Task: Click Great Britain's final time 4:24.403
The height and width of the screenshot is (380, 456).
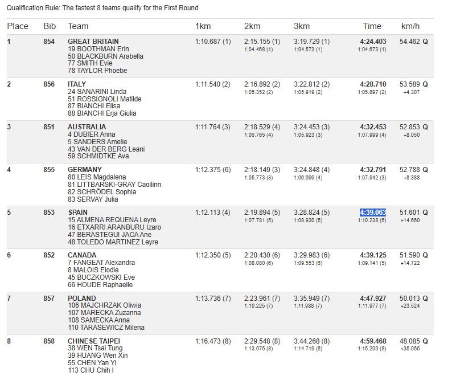Action: click(x=373, y=42)
